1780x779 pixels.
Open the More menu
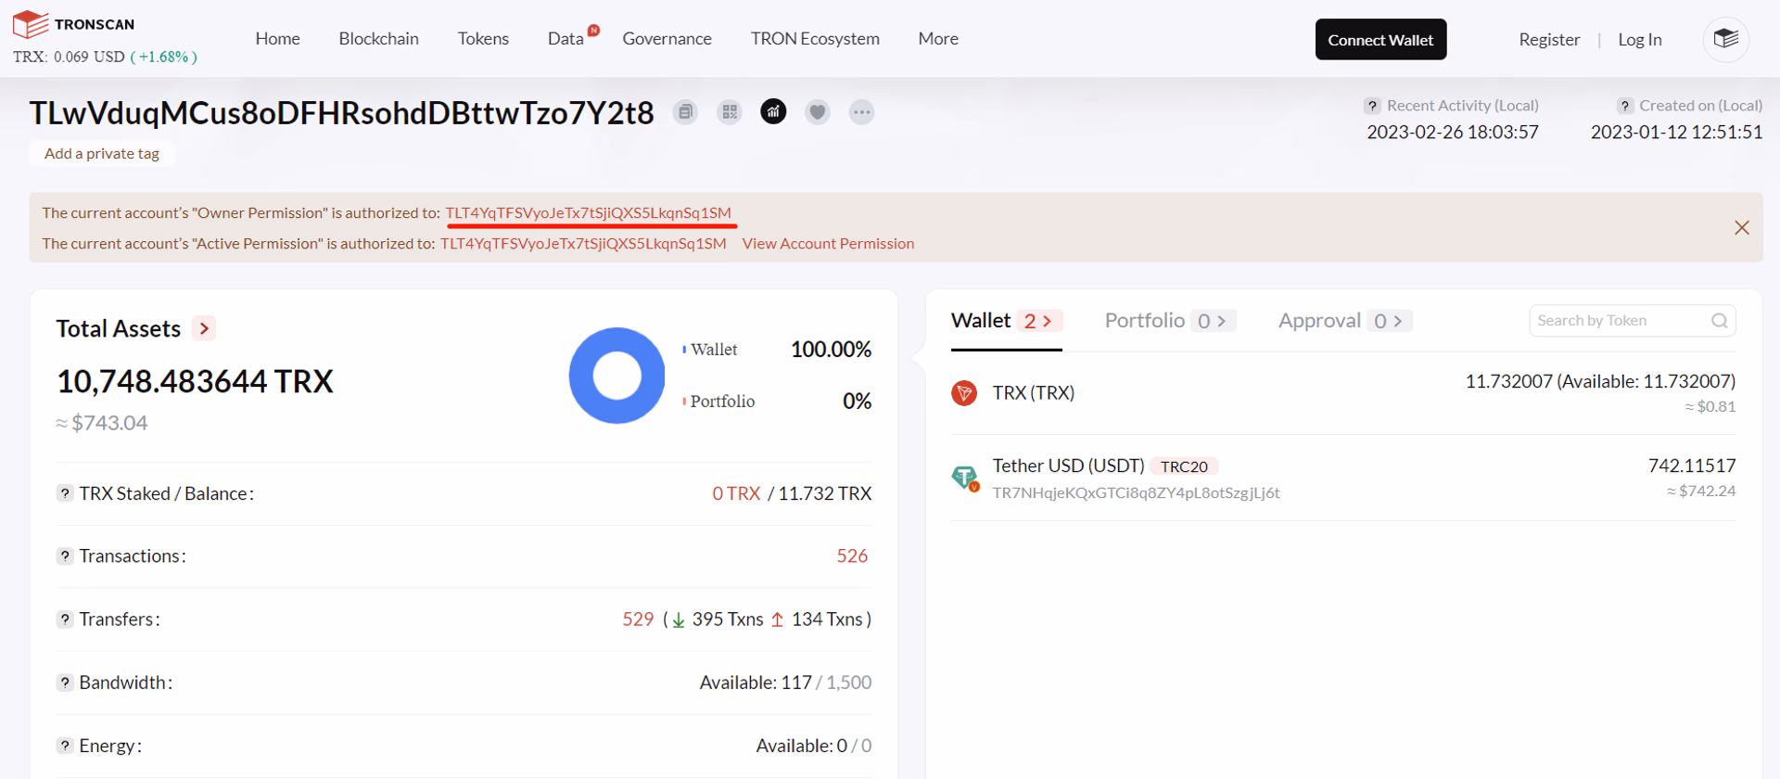tap(938, 39)
